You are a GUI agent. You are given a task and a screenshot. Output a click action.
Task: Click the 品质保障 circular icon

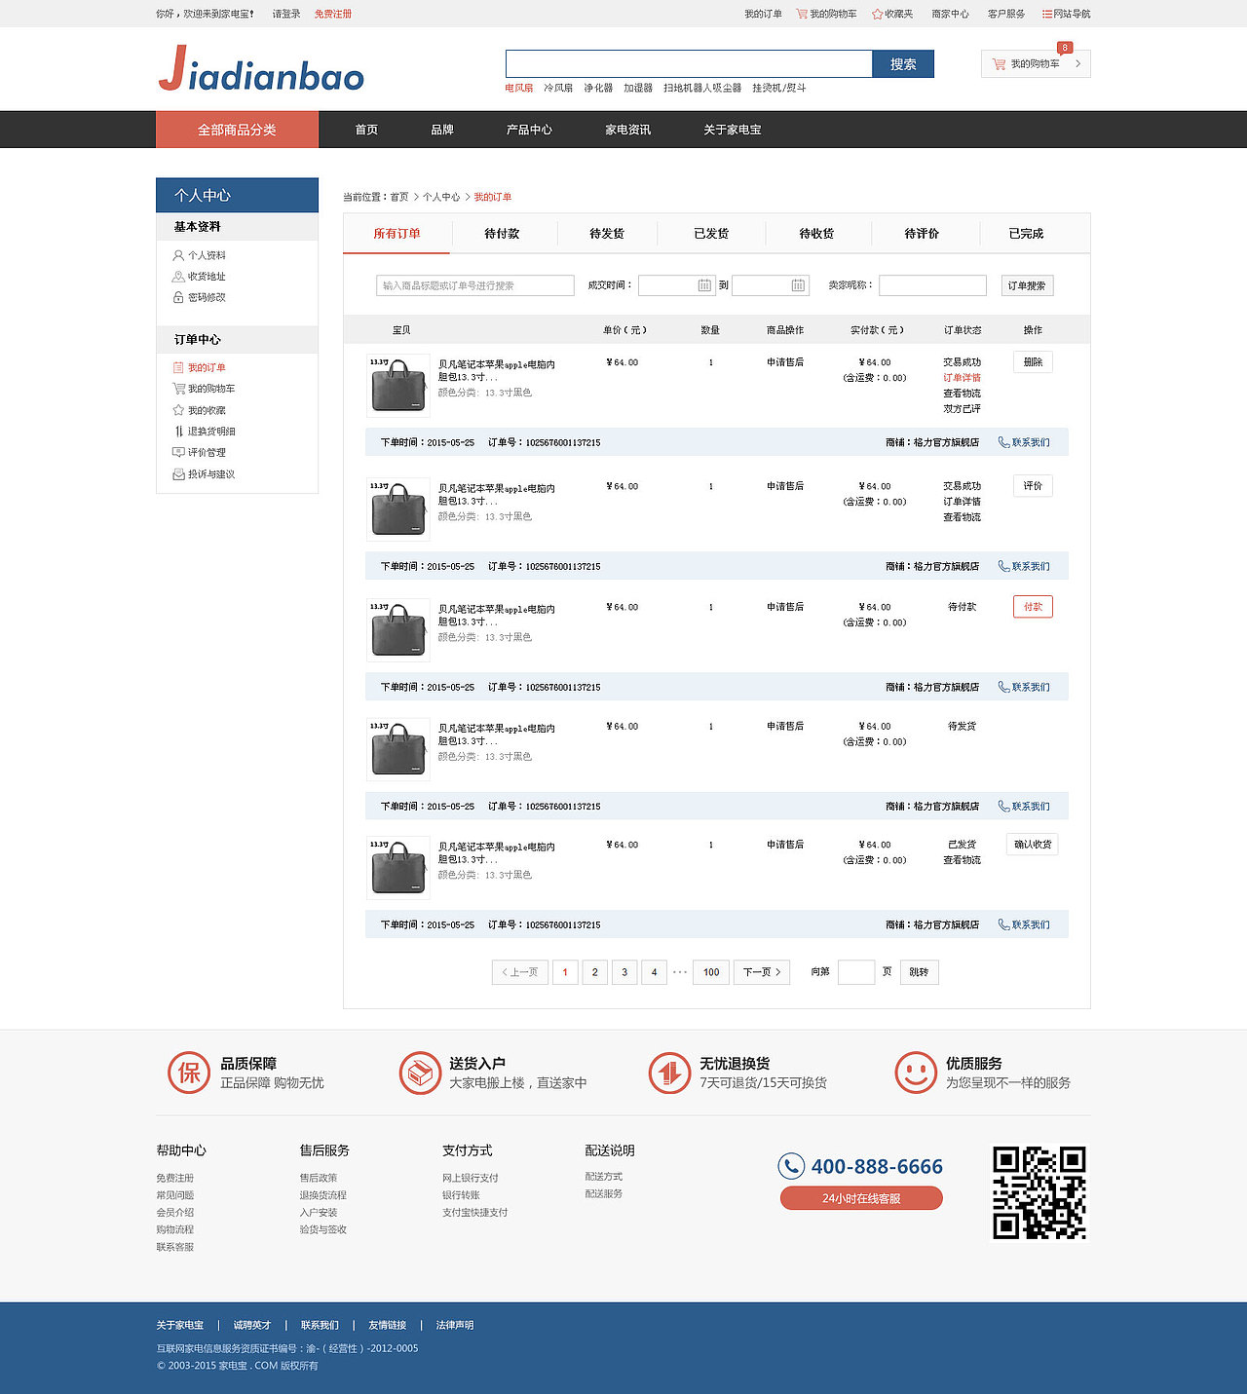click(x=189, y=1073)
